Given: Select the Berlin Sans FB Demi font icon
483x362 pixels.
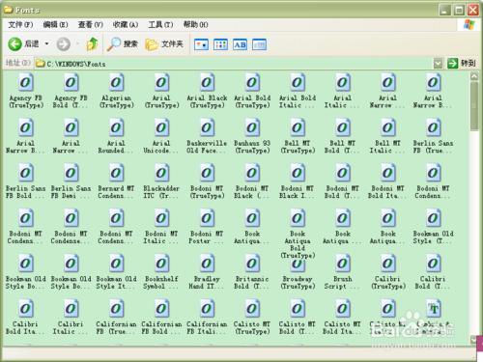Looking at the screenshot, I should 71,181.
